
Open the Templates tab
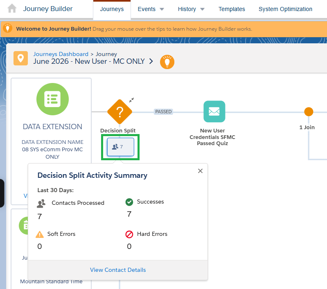point(232,9)
